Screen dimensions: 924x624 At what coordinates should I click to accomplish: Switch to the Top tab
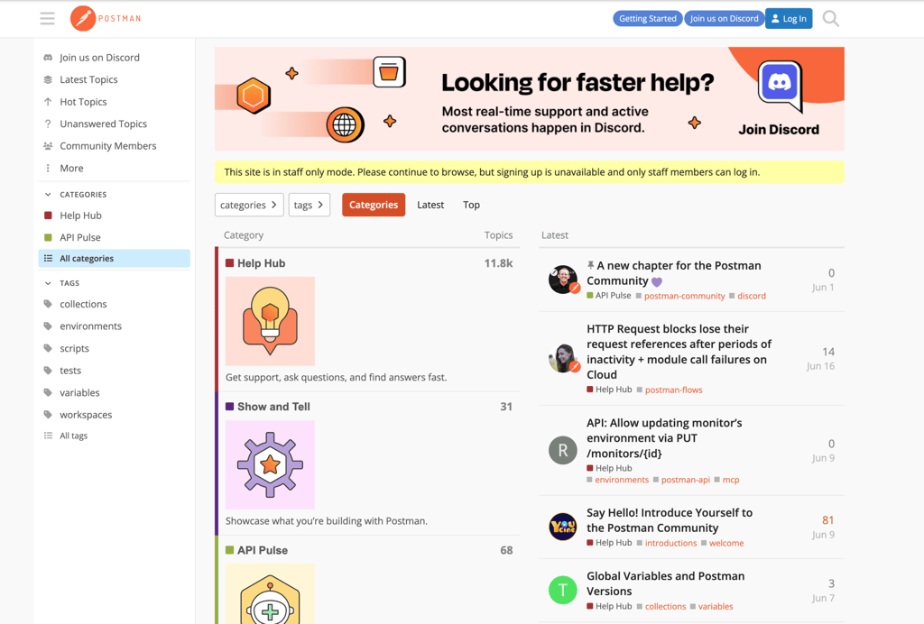tap(471, 205)
